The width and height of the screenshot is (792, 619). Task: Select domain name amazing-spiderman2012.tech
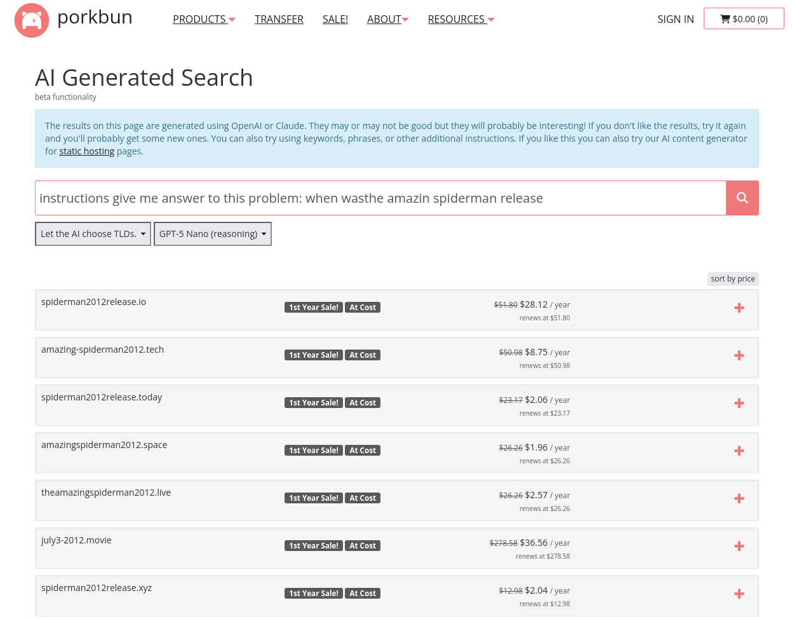click(103, 350)
